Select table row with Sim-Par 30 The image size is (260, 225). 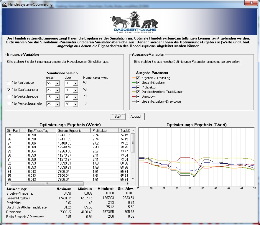[68, 155]
